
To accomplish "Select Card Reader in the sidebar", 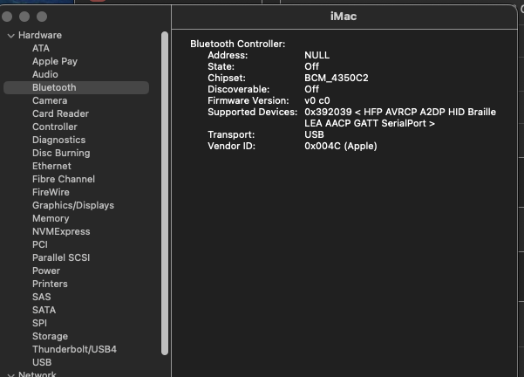I will click(x=60, y=113).
